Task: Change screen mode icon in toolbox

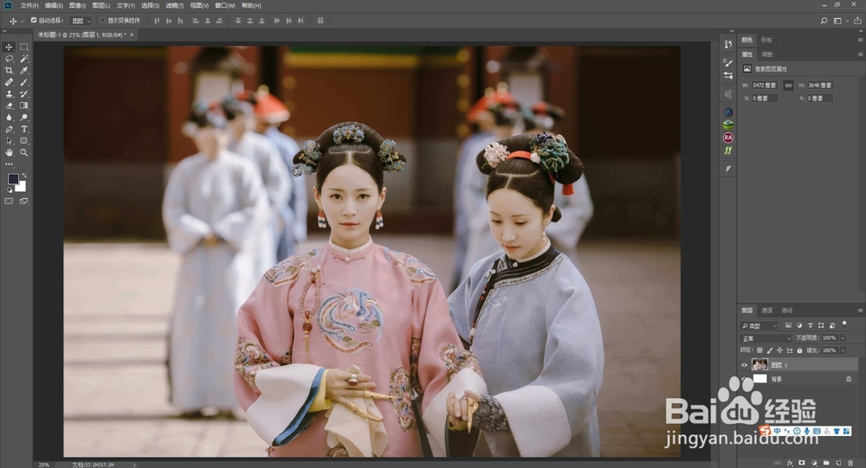Action: (23, 202)
